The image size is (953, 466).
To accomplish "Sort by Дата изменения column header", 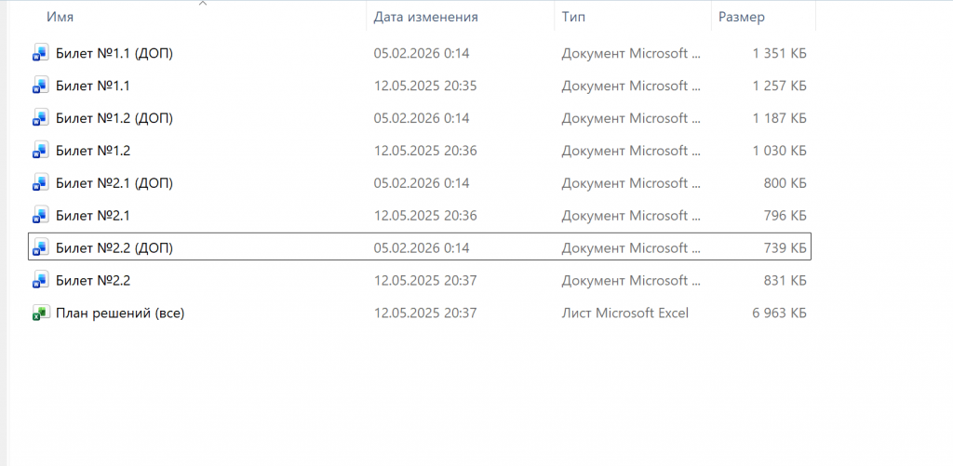I will tap(425, 17).
